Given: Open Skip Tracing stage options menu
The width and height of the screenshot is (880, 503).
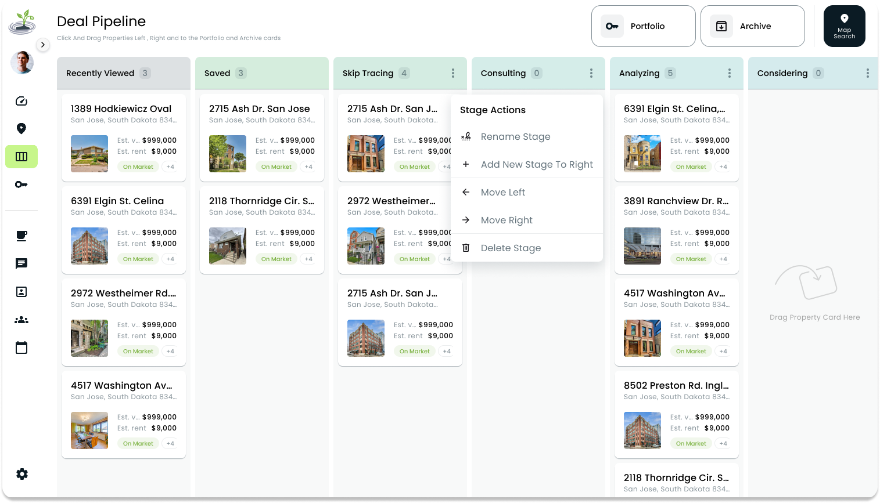Looking at the screenshot, I should coord(453,73).
